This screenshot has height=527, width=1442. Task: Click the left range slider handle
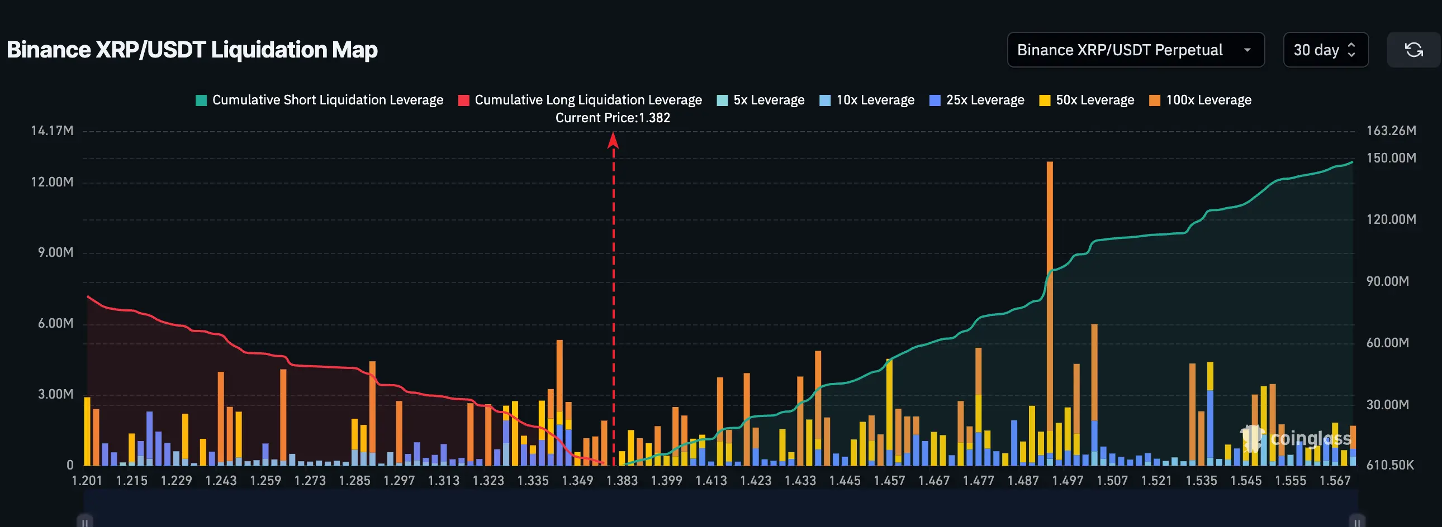pyautogui.click(x=85, y=521)
